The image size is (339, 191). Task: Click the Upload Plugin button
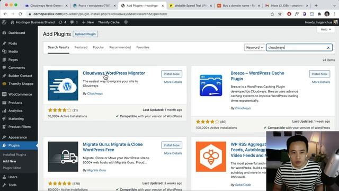pos(85,34)
